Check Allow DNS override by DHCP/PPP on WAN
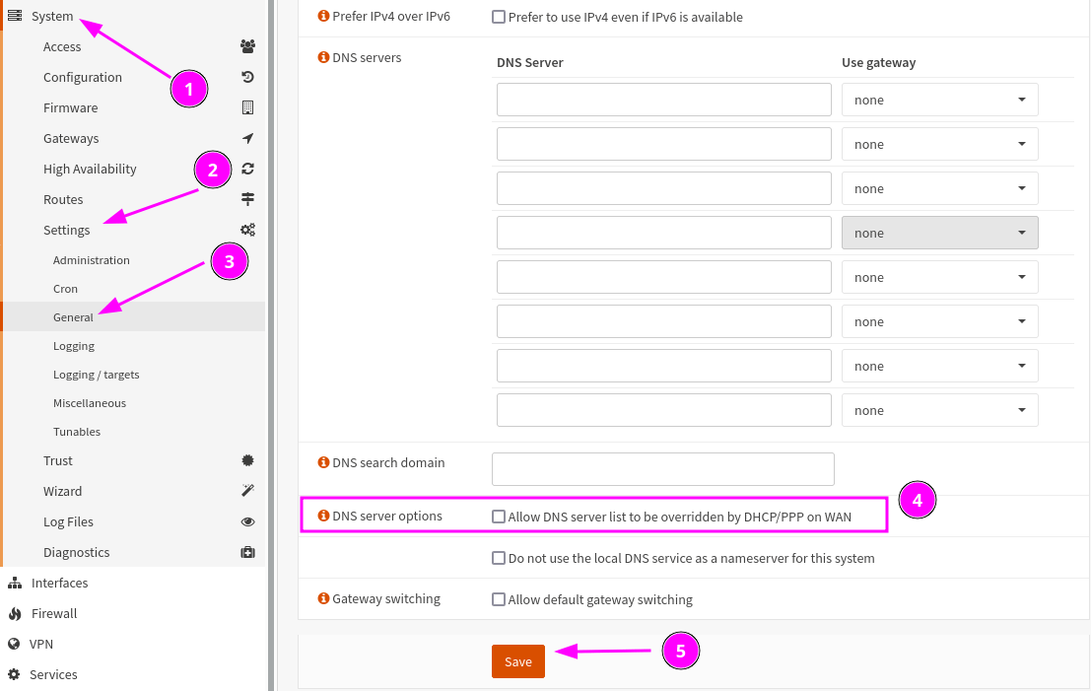The image size is (1091, 691). click(499, 517)
